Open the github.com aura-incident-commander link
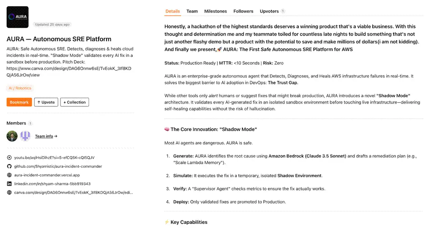 click(x=58, y=166)
